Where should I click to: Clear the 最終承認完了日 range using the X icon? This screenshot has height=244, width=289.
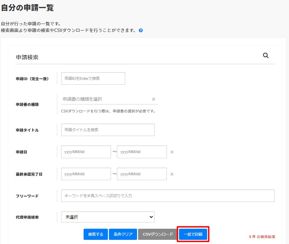pyautogui.click(x=172, y=174)
